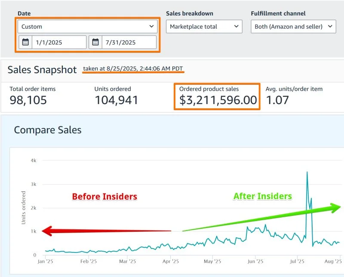Open the Date range dropdown showing Custom
The height and width of the screenshot is (277, 344).
(x=88, y=26)
